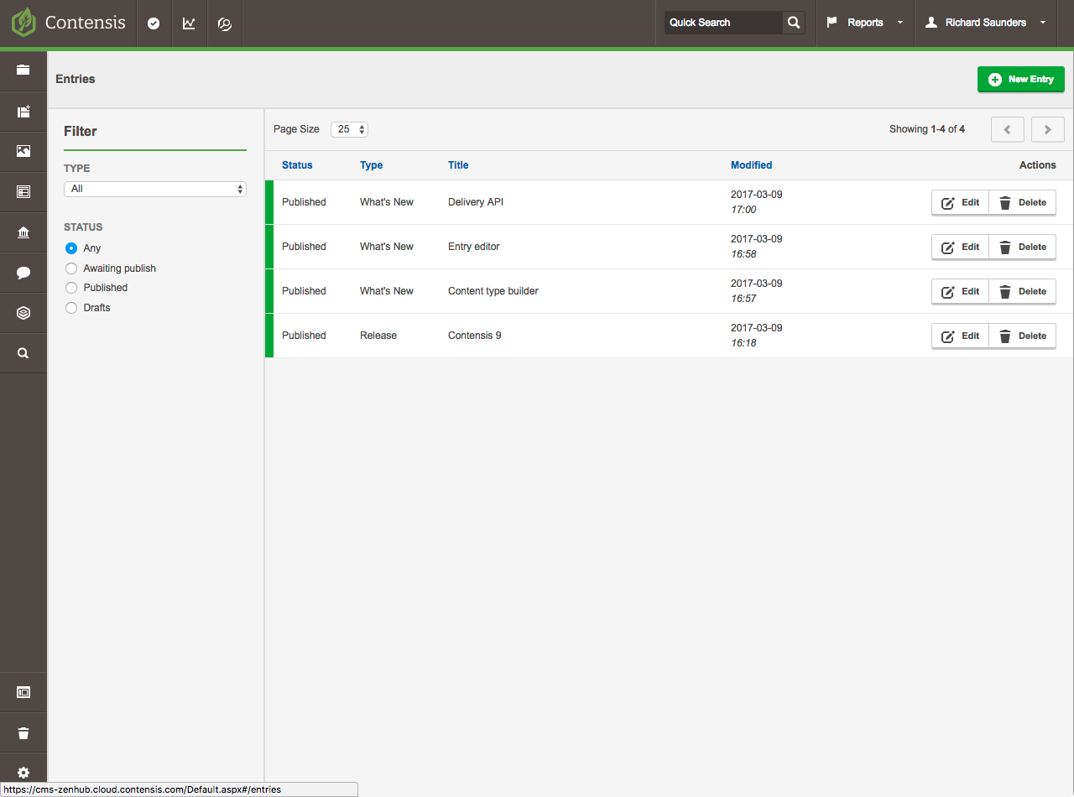
Task: Expand the Richard Saunders user menu
Action: click(986, 23)
